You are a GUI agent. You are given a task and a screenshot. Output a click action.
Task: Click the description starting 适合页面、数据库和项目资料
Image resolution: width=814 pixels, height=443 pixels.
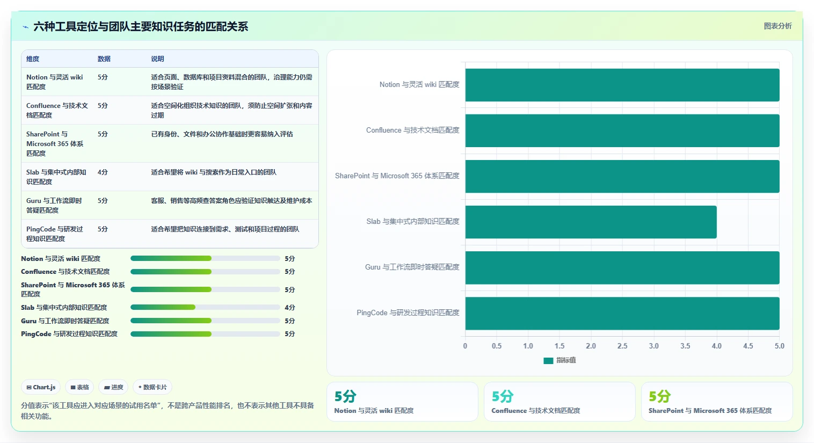[231, 82]
